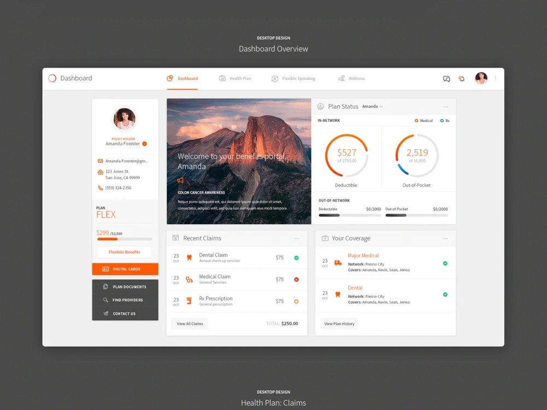Open the Dental Claim row title
547x410 pixels.
[x=213, y=255]
